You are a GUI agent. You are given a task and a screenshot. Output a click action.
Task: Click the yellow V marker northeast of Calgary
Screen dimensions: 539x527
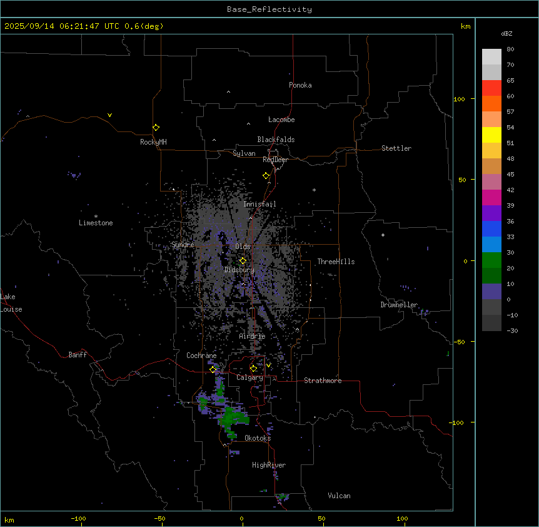click(268, 366)
